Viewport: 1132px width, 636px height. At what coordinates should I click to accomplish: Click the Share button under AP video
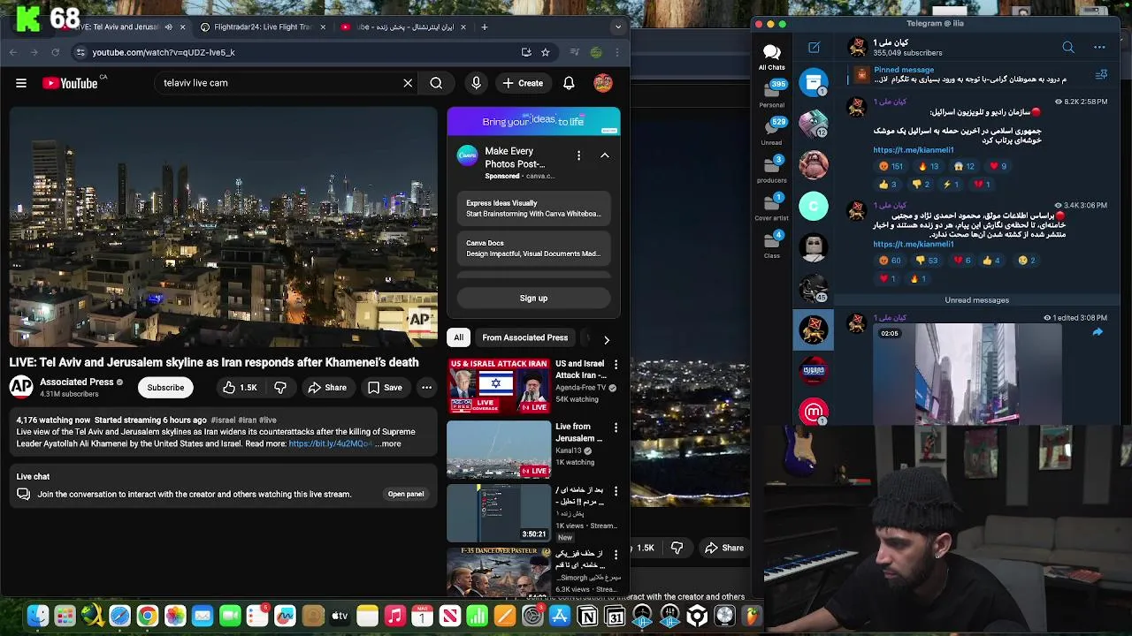tap(327, 388)
